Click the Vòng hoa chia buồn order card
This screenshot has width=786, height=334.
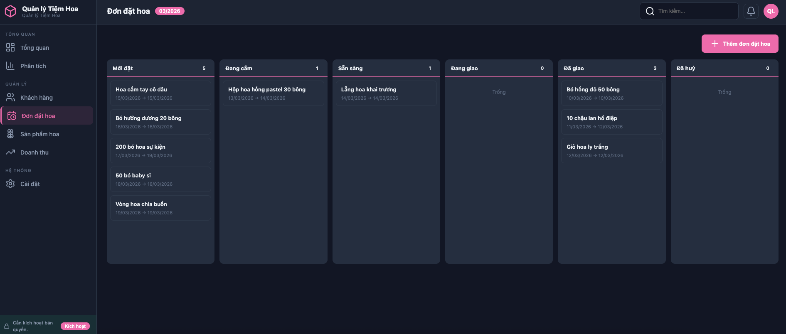click(160, 208)
